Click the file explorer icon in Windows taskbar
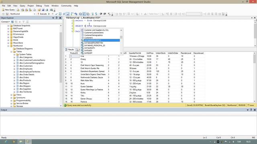257x144 pixels. (x=21, y=142)
